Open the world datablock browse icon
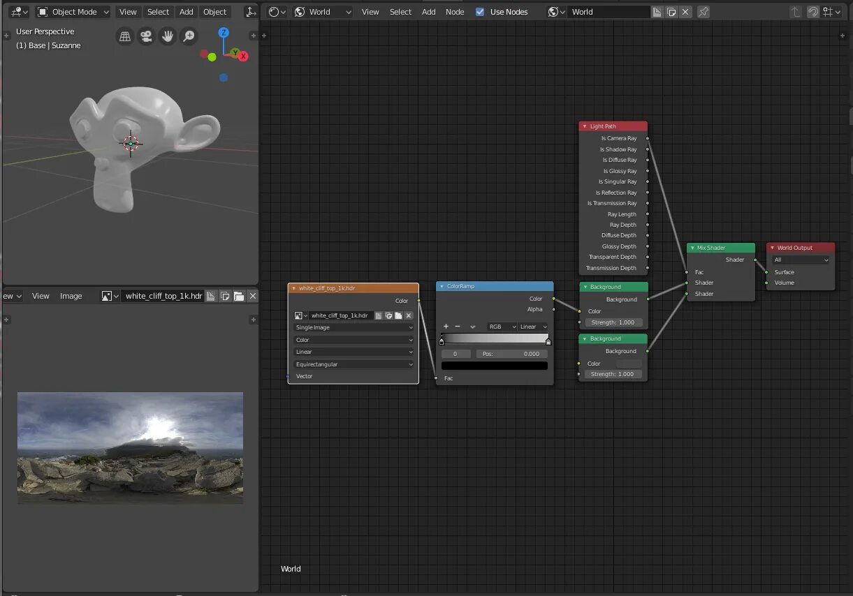853x596 pixels. click(x=557, y=12)
